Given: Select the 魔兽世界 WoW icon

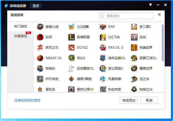Looking at the screenshot, I should (134, 69).
